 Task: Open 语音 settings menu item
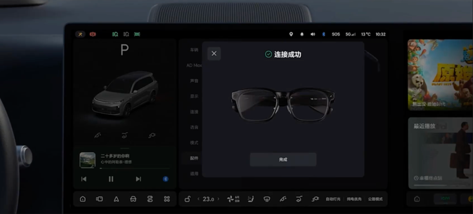tap(194, 127)
